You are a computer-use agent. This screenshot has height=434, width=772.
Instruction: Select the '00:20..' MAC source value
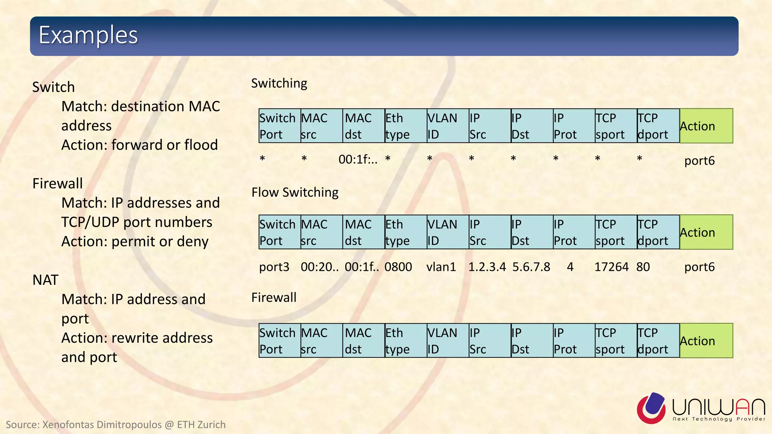click(320, 267)
